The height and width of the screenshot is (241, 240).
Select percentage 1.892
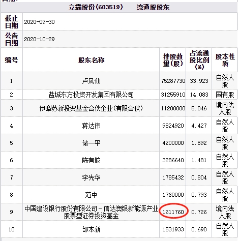[199, 143]
